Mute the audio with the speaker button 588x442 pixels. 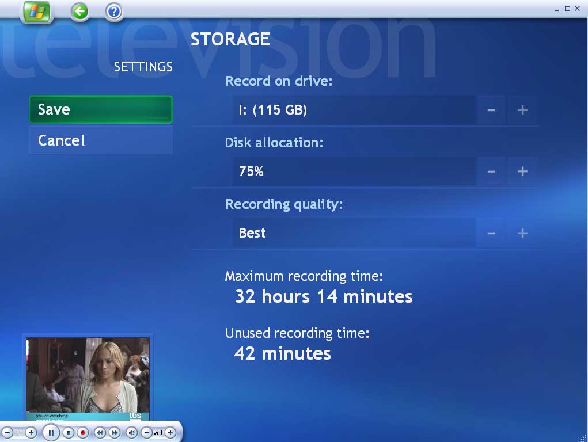pos(131,432)
